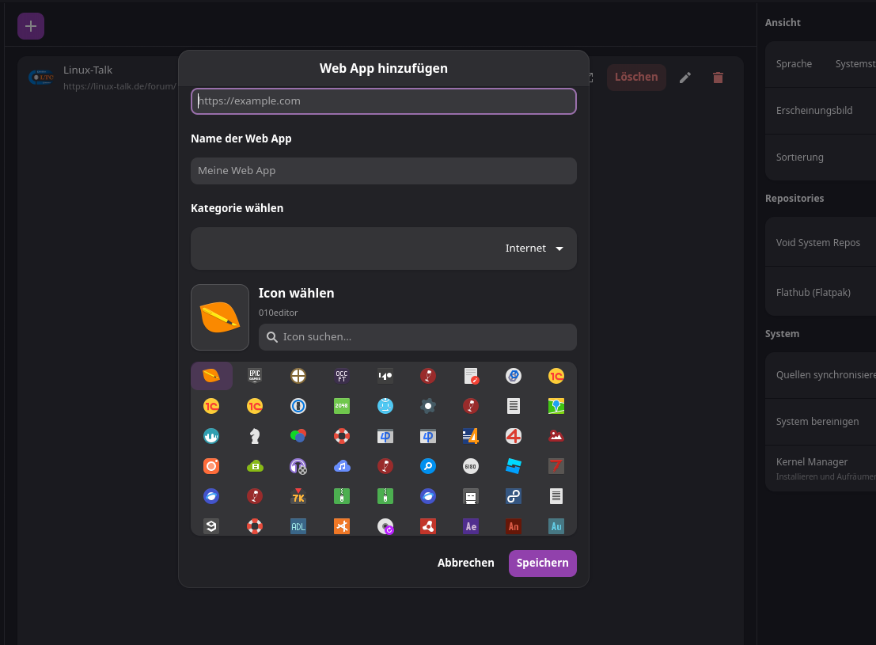Image resolution: width=876 pixels, height=645 pixels.
Task: Focus the https://example.com URL field
Action: 384,101
